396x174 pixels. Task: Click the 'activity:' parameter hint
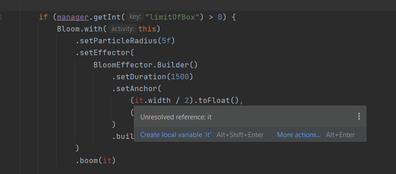tap(123, 29)
